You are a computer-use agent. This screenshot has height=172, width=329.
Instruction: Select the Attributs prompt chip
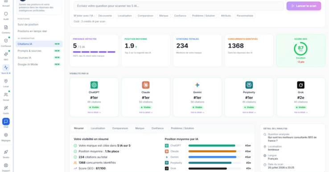[x=226, y=16]
